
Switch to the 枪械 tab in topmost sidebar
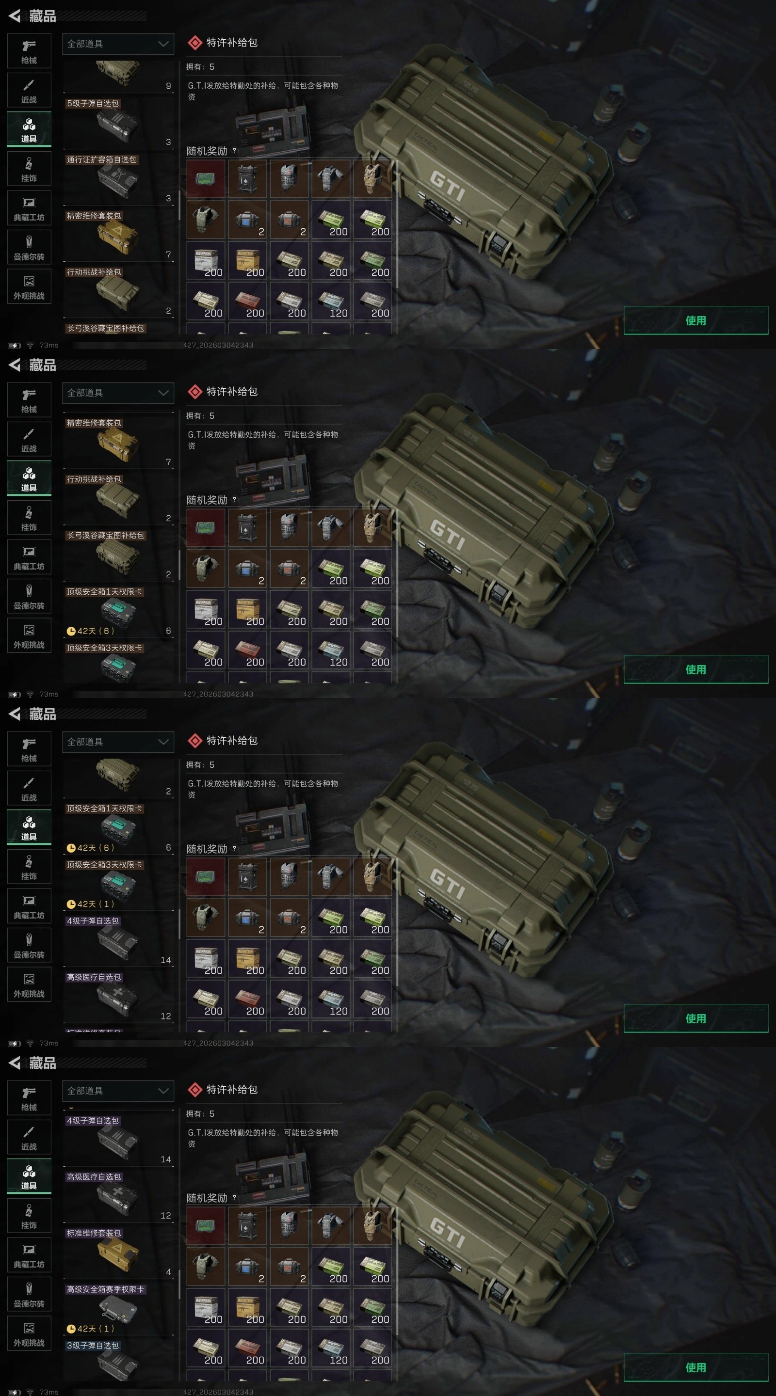[29, 51]
